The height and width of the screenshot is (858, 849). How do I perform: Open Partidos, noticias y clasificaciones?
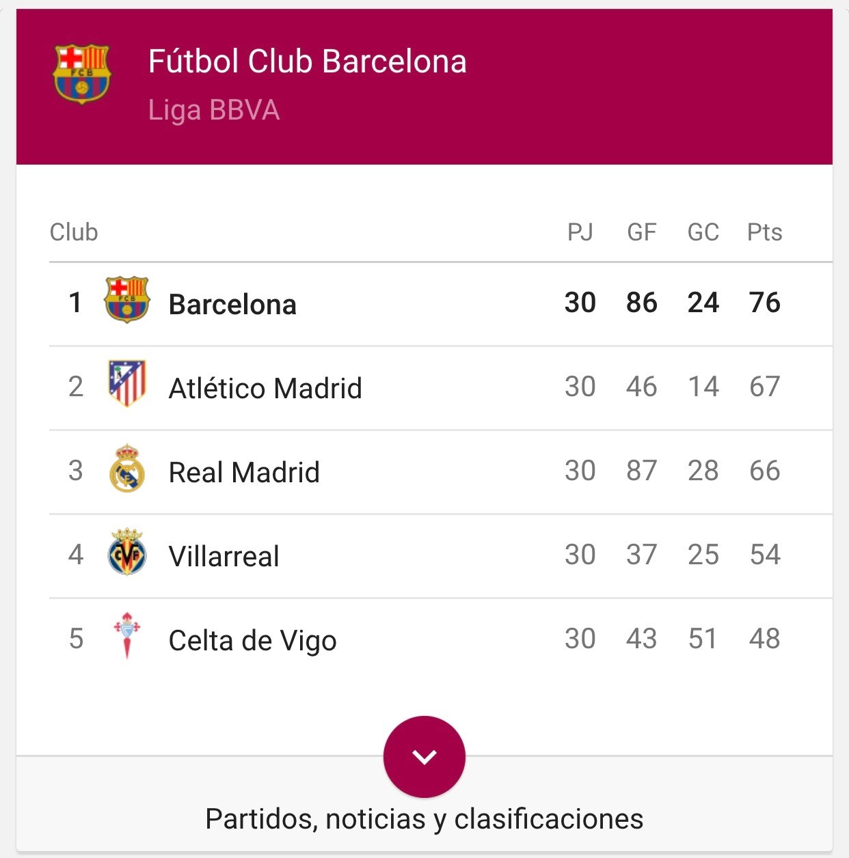424,818
